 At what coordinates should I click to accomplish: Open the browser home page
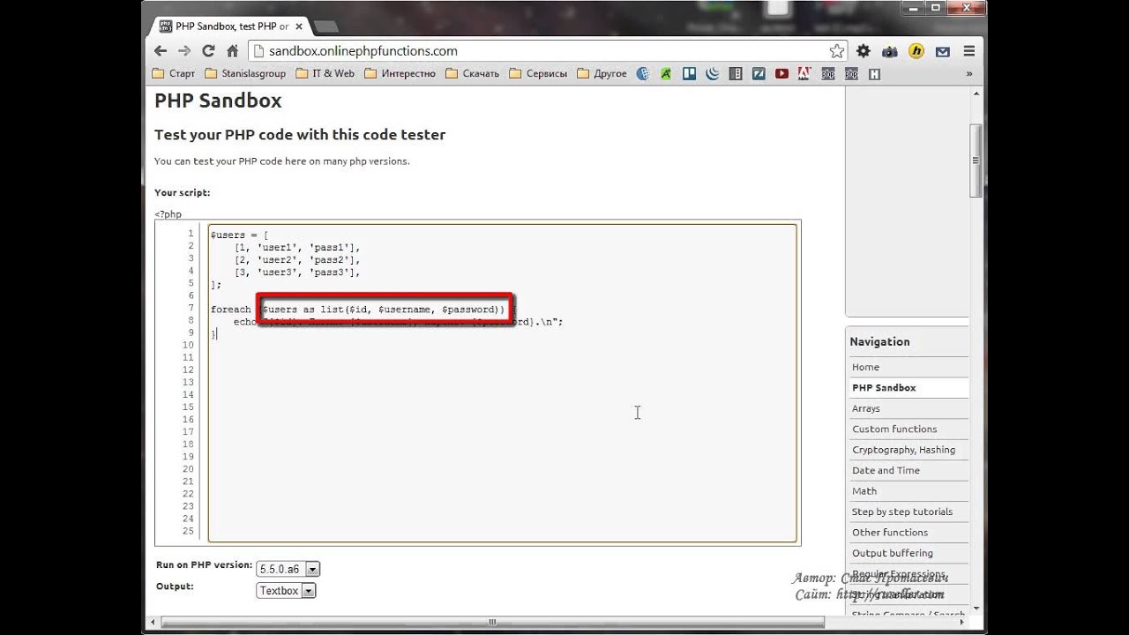point(232,51)
